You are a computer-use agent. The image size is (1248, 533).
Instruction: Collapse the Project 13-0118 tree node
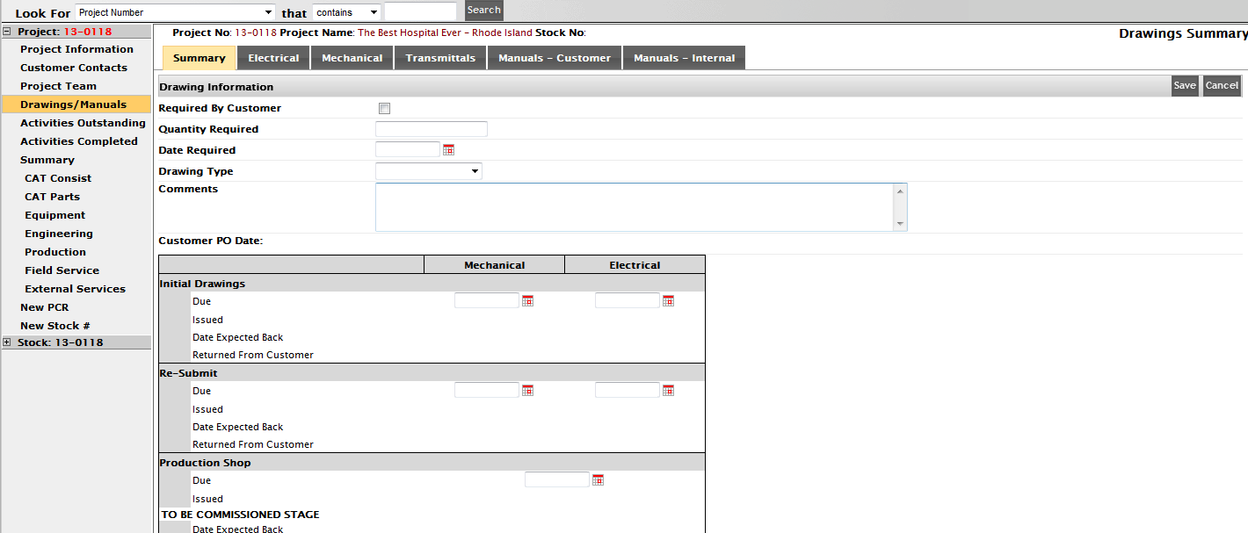(7, 32)
